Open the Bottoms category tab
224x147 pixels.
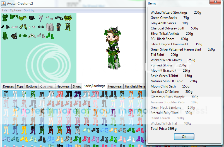[x=32, y=86]
